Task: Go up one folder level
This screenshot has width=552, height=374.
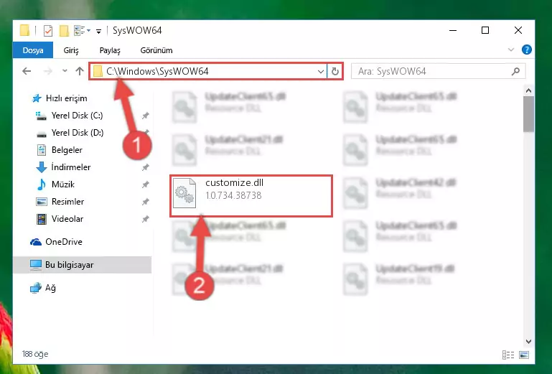Action: click(x=80, y=71)
